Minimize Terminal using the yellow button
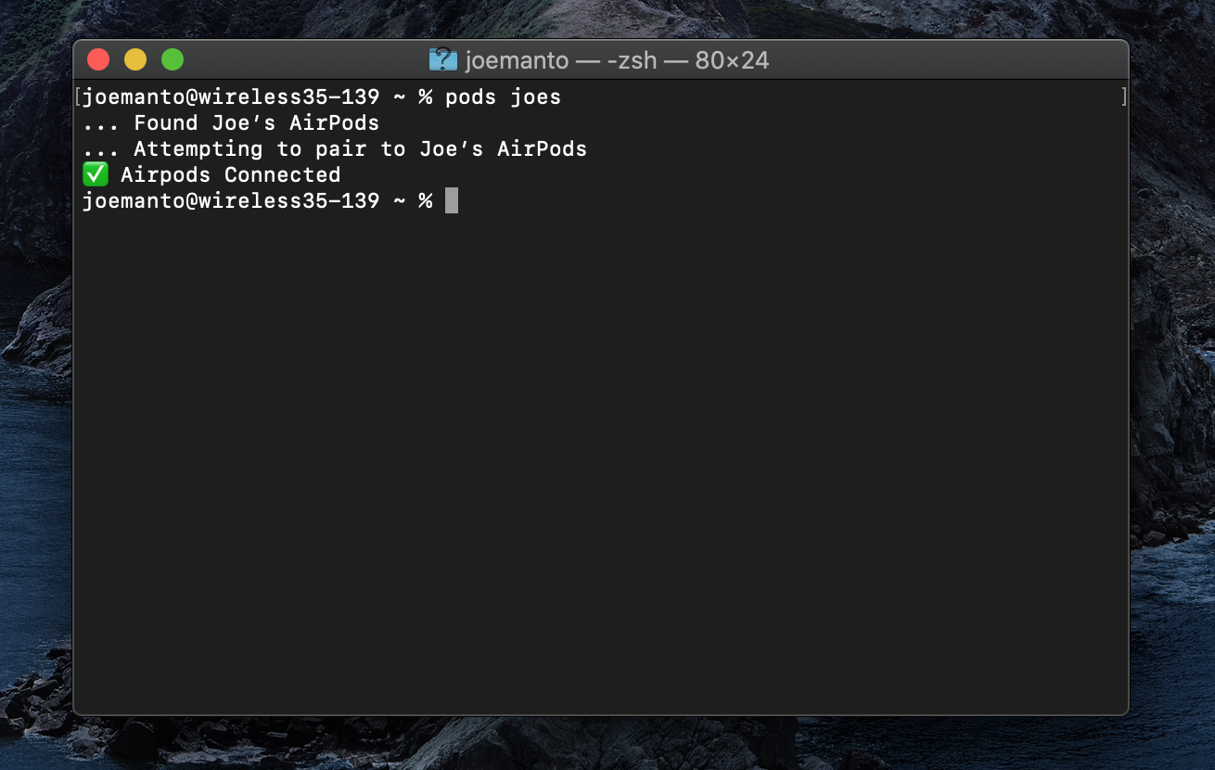The width and height of the screenshot is (1215, 770). tap(135, 60)
